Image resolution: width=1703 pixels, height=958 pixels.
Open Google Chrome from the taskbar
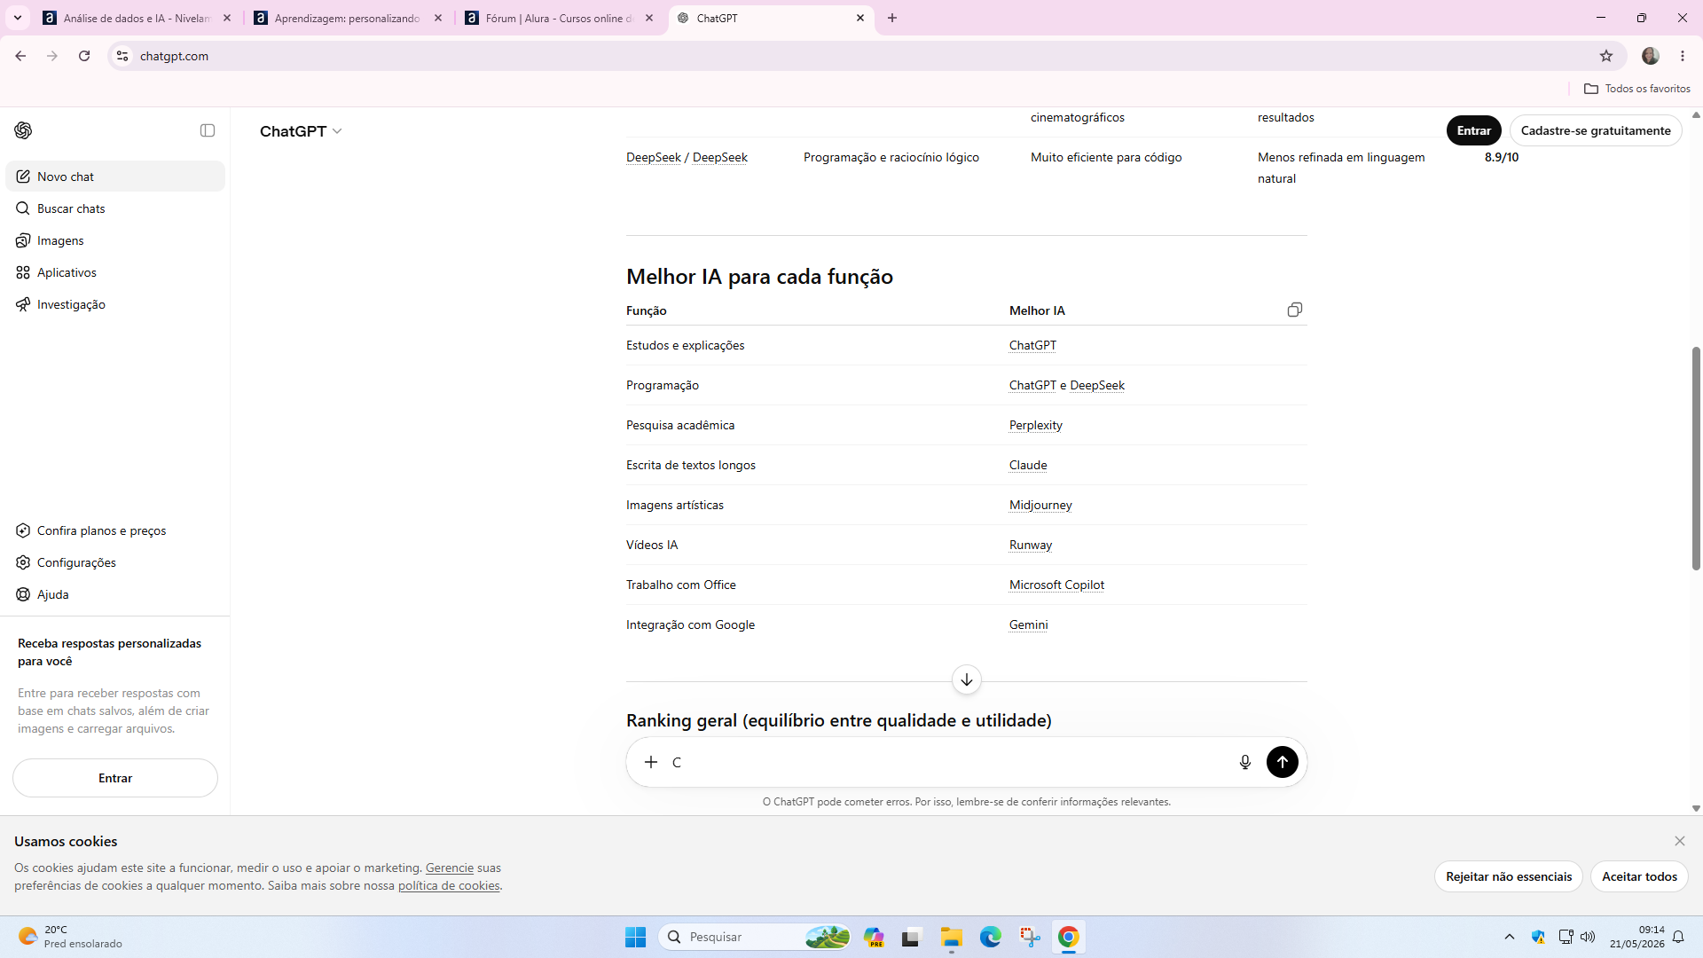click(x=1069, y=937)
